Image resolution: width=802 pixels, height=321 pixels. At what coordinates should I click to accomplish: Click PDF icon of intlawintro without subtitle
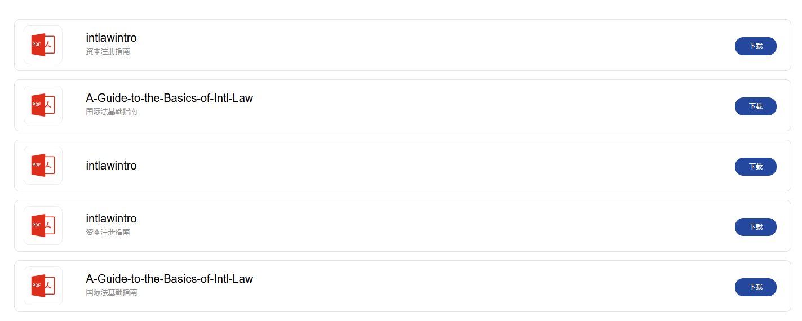tap(43, 165)
